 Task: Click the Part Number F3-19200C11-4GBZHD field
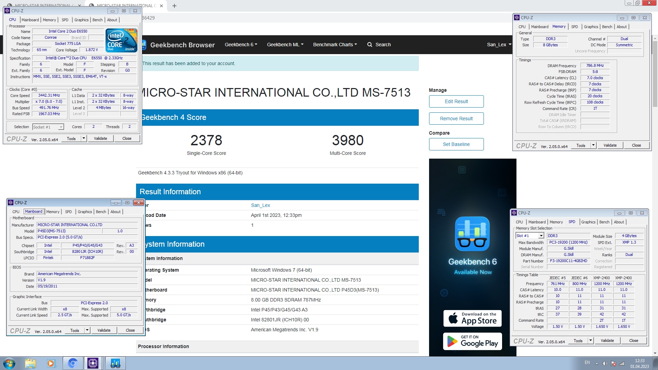[569, 261]
